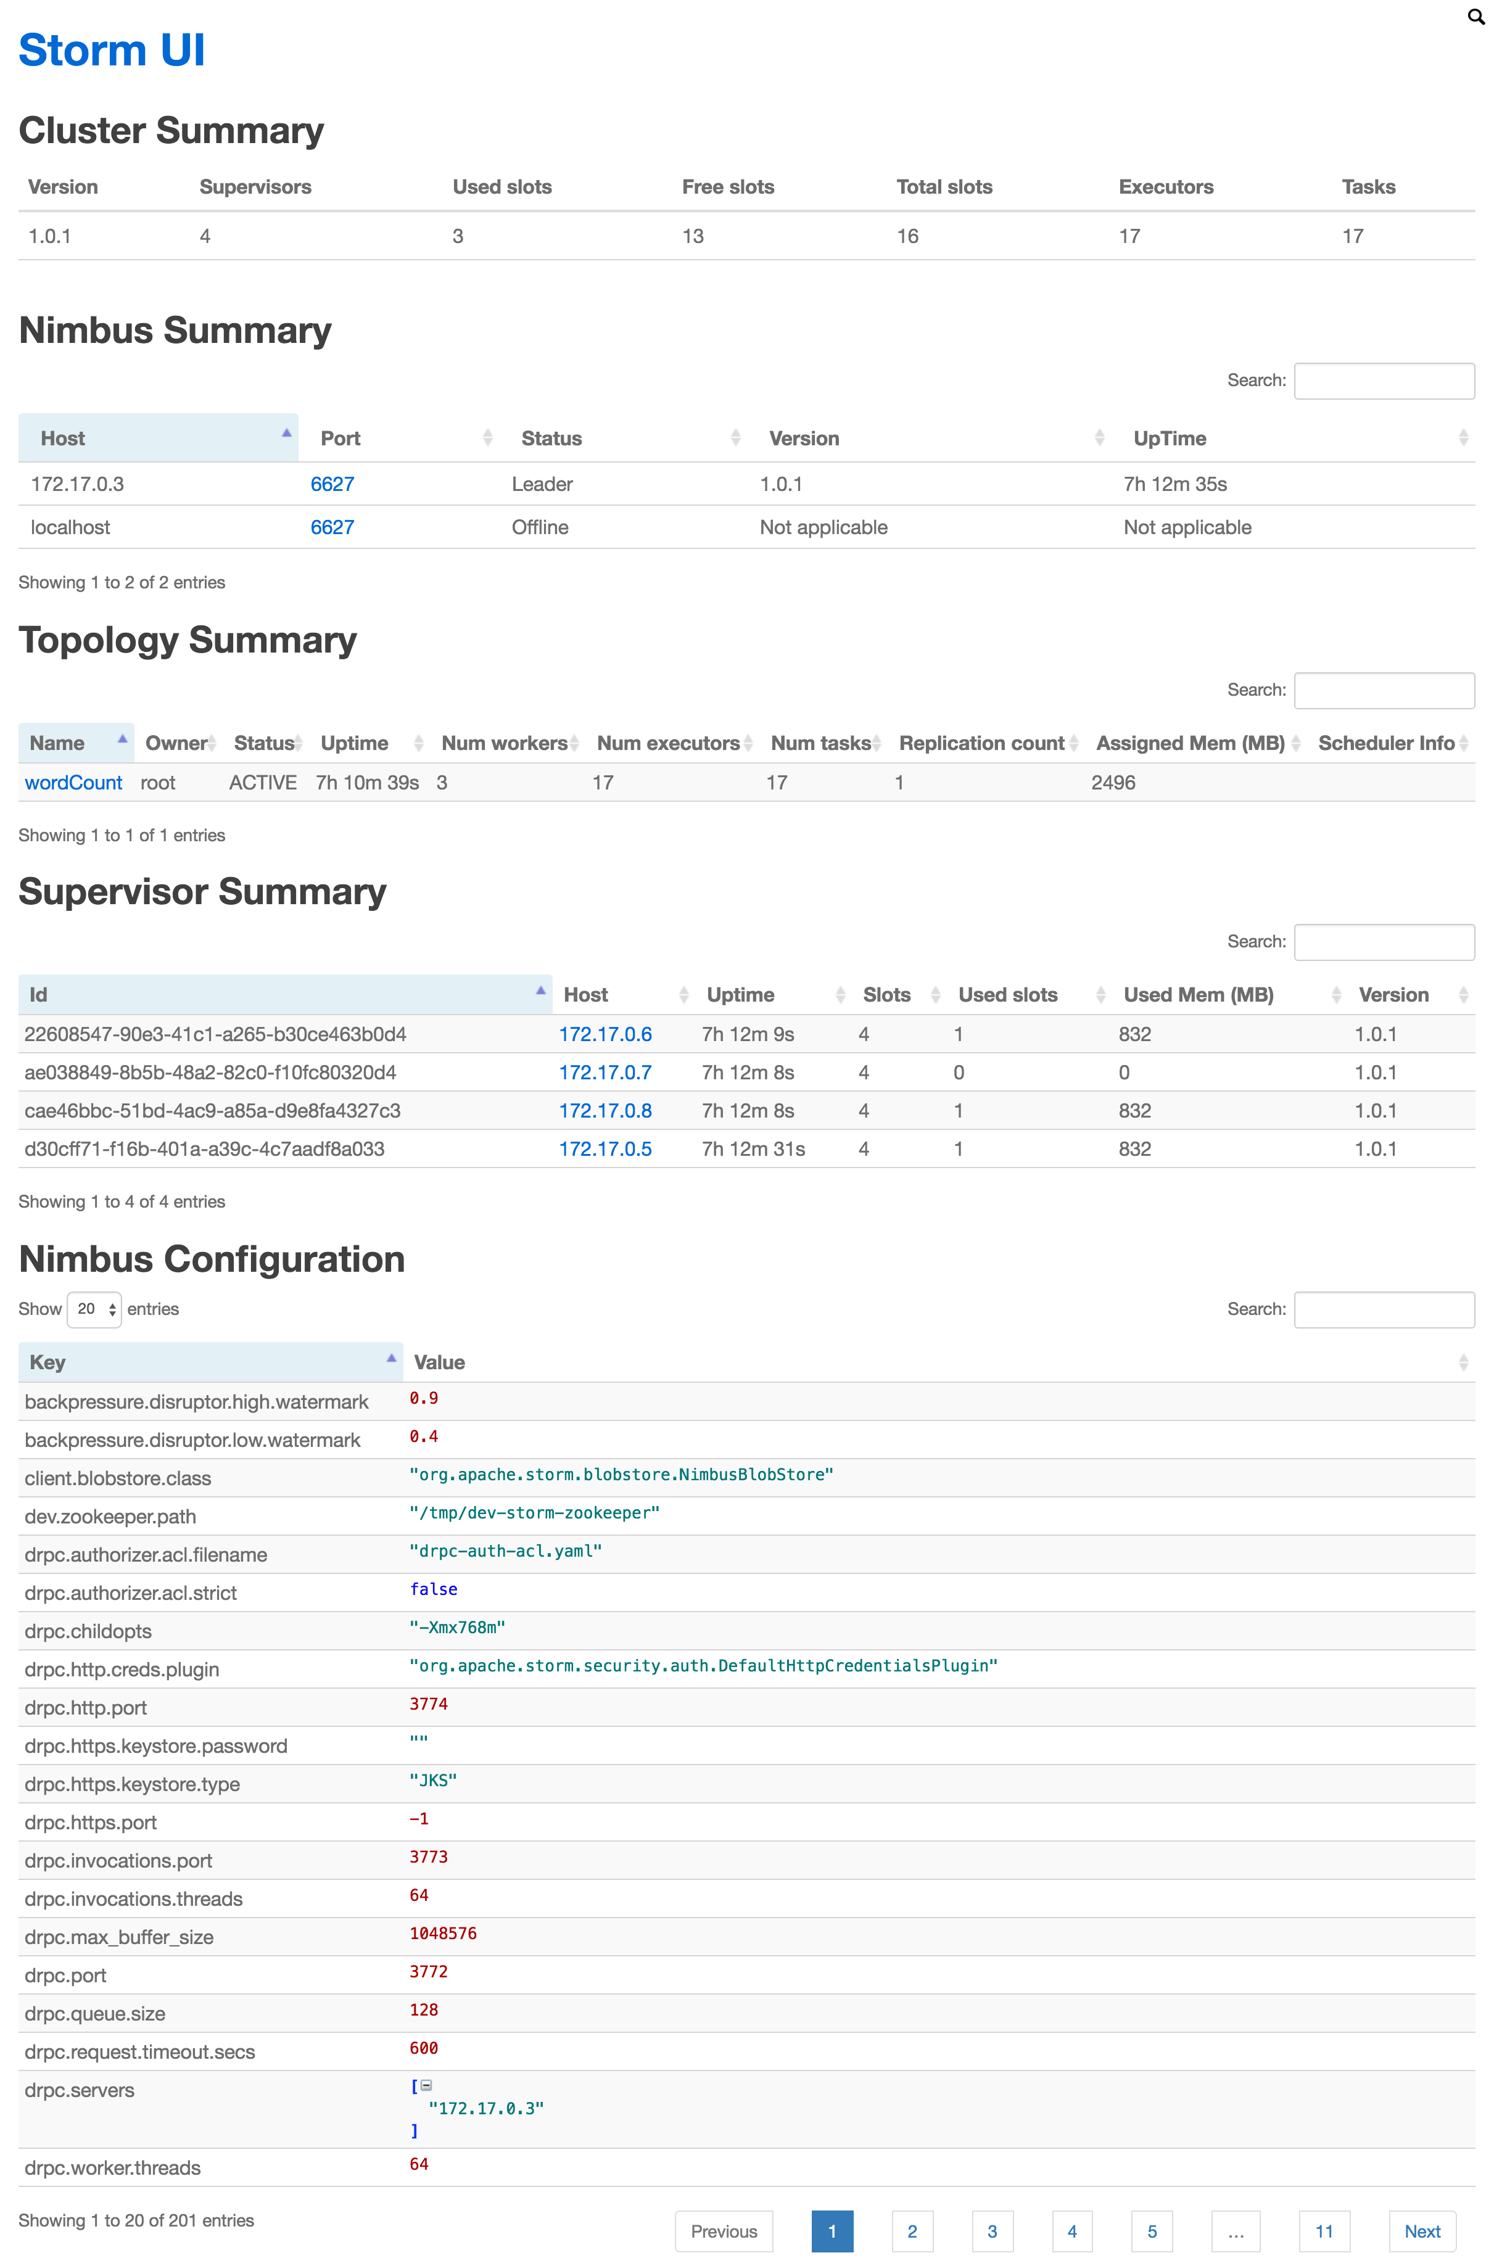Sort Supervisor Summary by Host column
The height and width of the screenshot is (2266, 1494).
[x=624, y=994]
